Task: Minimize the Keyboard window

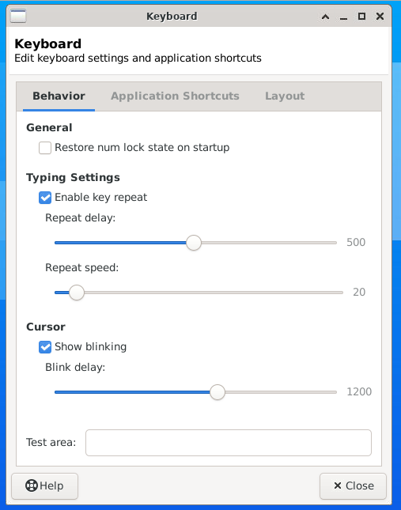Action: tap(343, 17)
